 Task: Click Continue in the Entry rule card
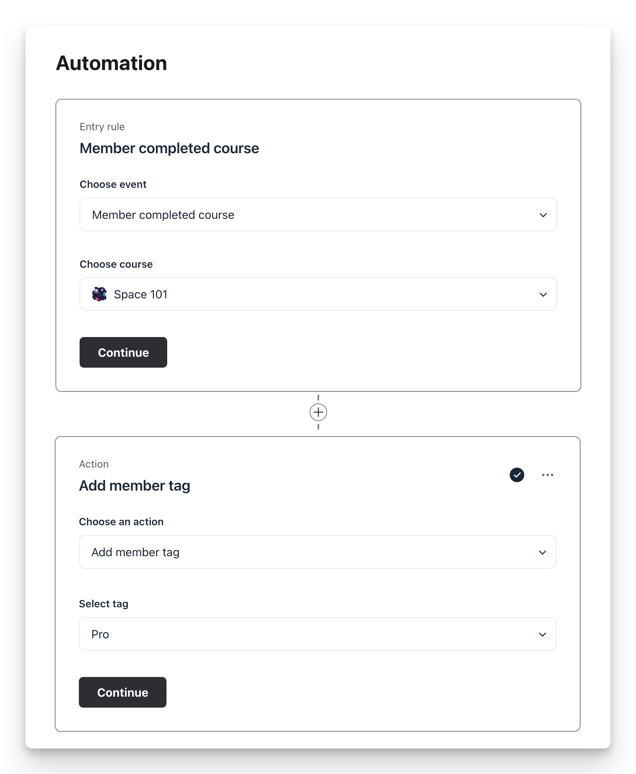(x=123, y=352)
